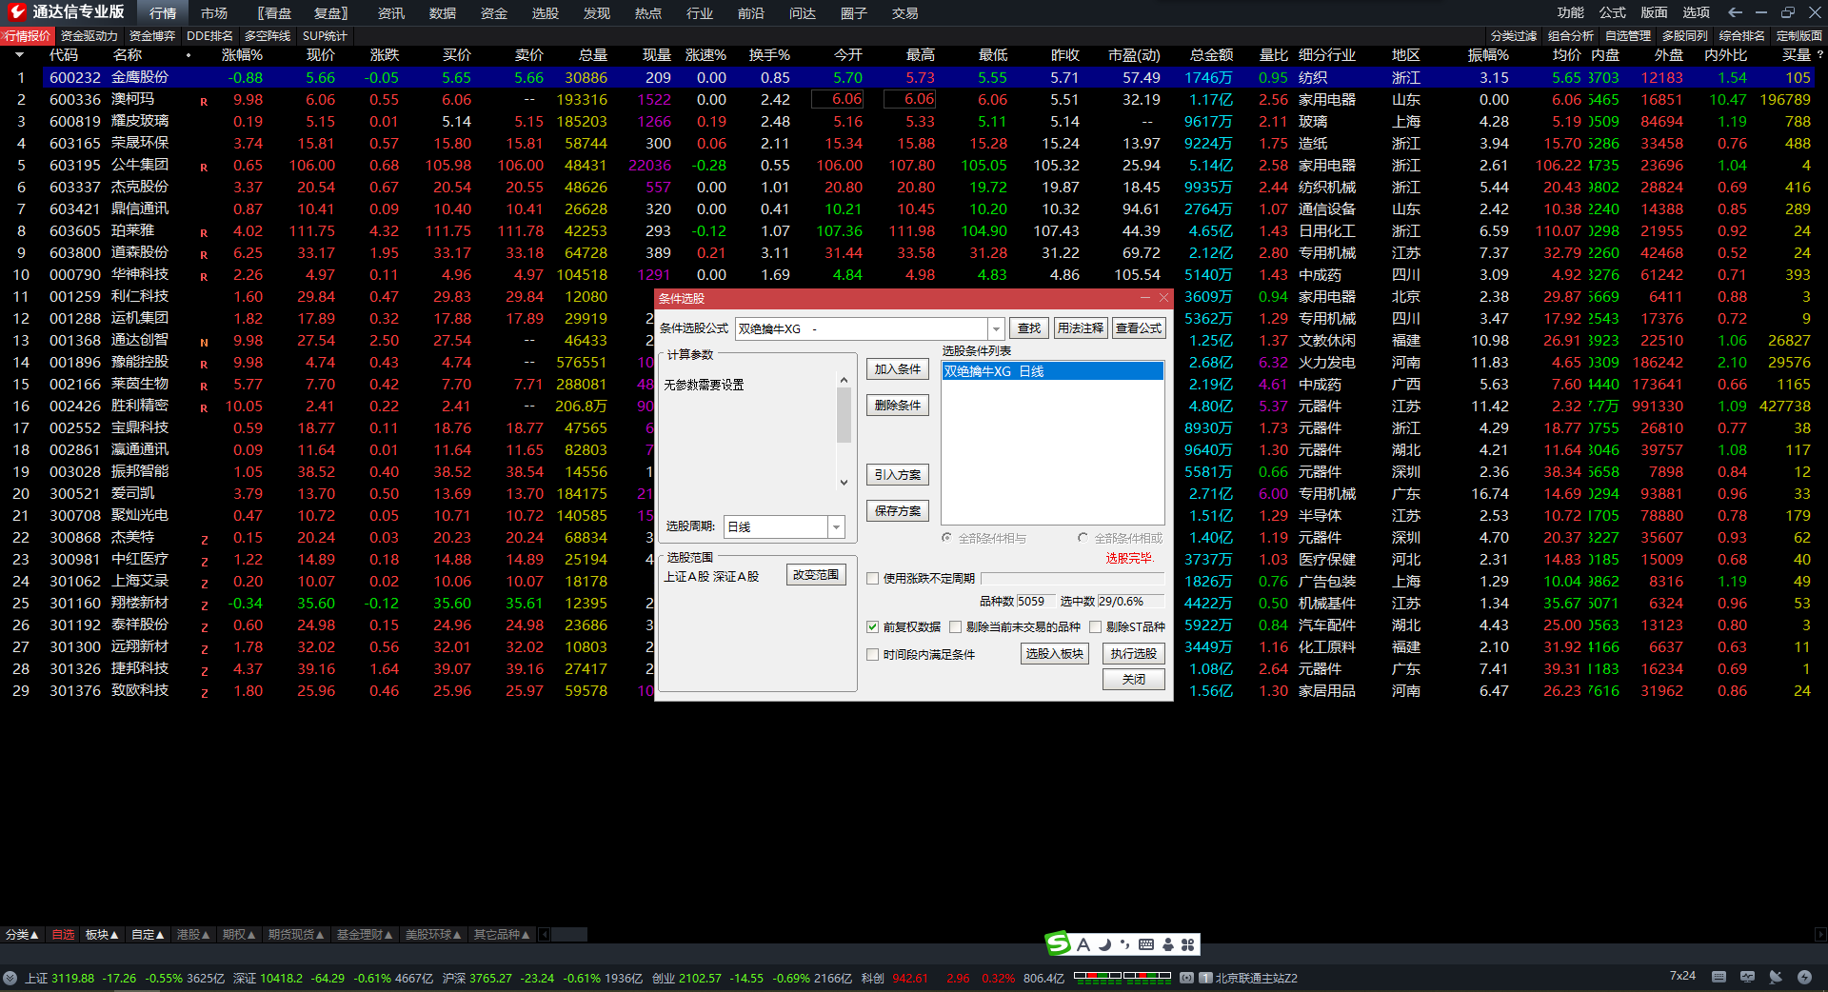Open the Sogou input method logo
1828x992 pixels.
coord(1058,943)
